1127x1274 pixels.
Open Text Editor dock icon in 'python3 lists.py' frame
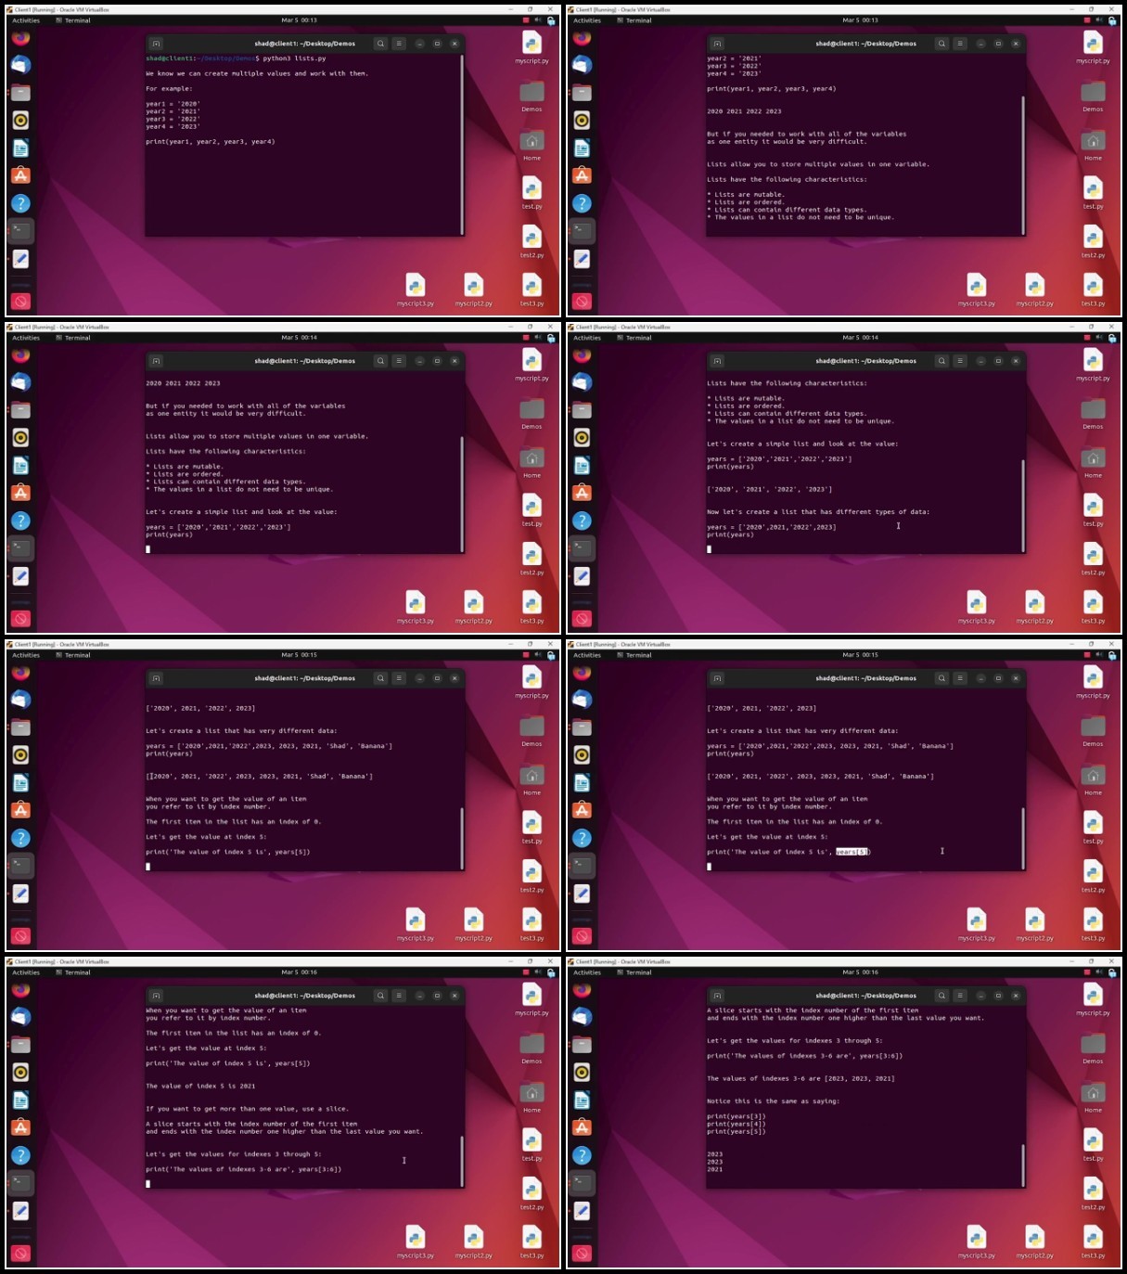tap(20, 259)
